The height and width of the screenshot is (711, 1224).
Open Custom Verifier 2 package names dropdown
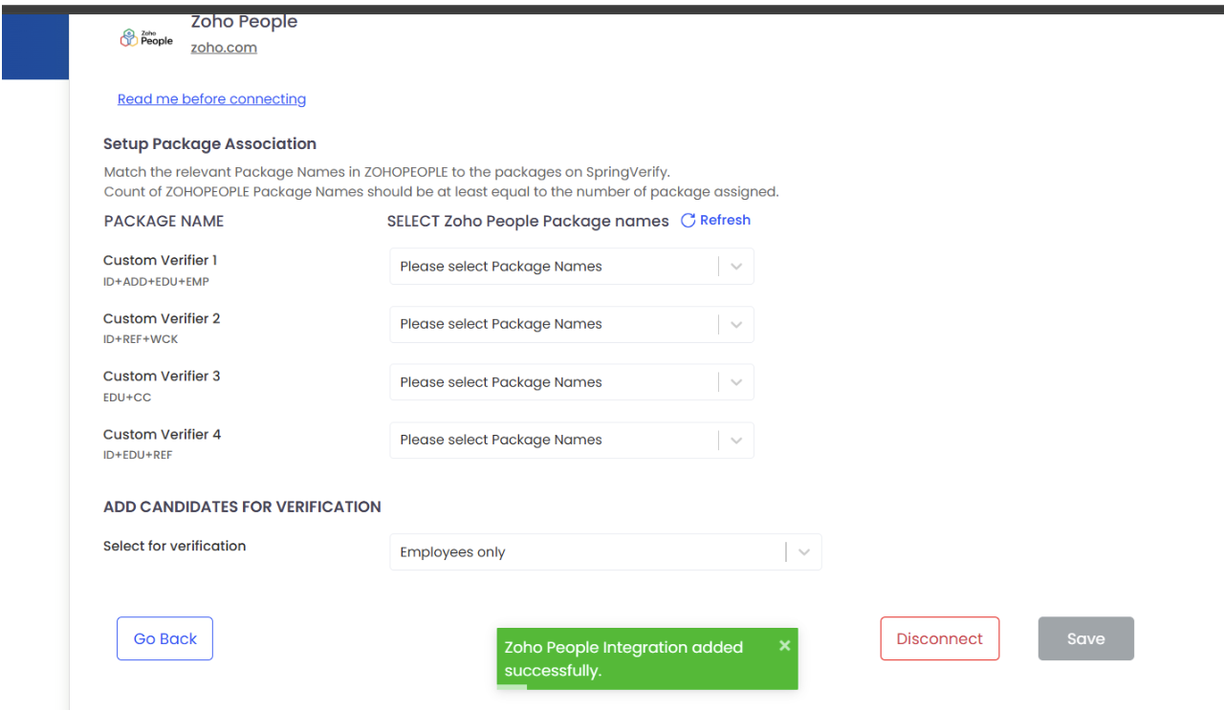pyautogui.click(x=553, y=324)
